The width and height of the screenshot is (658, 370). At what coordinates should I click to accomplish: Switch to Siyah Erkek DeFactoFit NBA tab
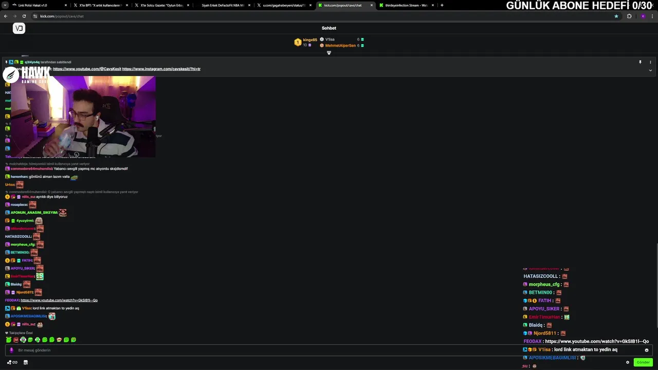pyautogui.click(x=223, y=5)
